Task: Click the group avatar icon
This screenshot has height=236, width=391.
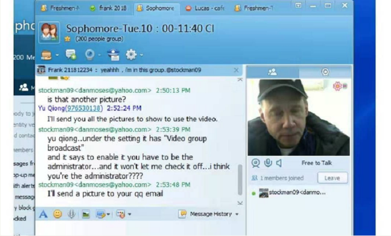Action: click(x=49, y=32)
